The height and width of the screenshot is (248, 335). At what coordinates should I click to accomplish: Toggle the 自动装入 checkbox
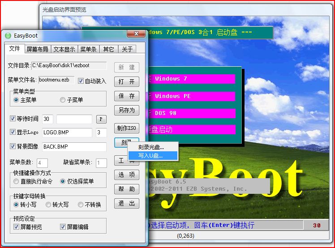point(81,81)
